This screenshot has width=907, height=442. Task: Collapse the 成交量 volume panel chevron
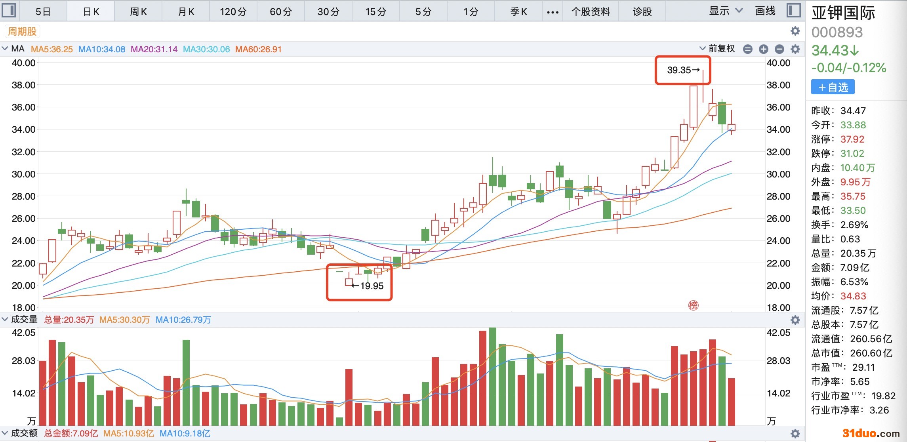coord(5,319)
